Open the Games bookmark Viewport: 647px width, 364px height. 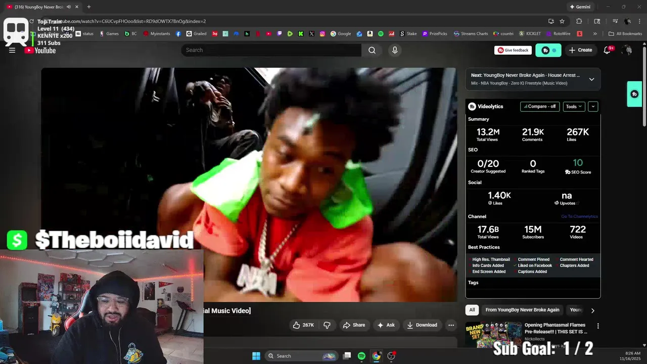[x=109, y=34]
